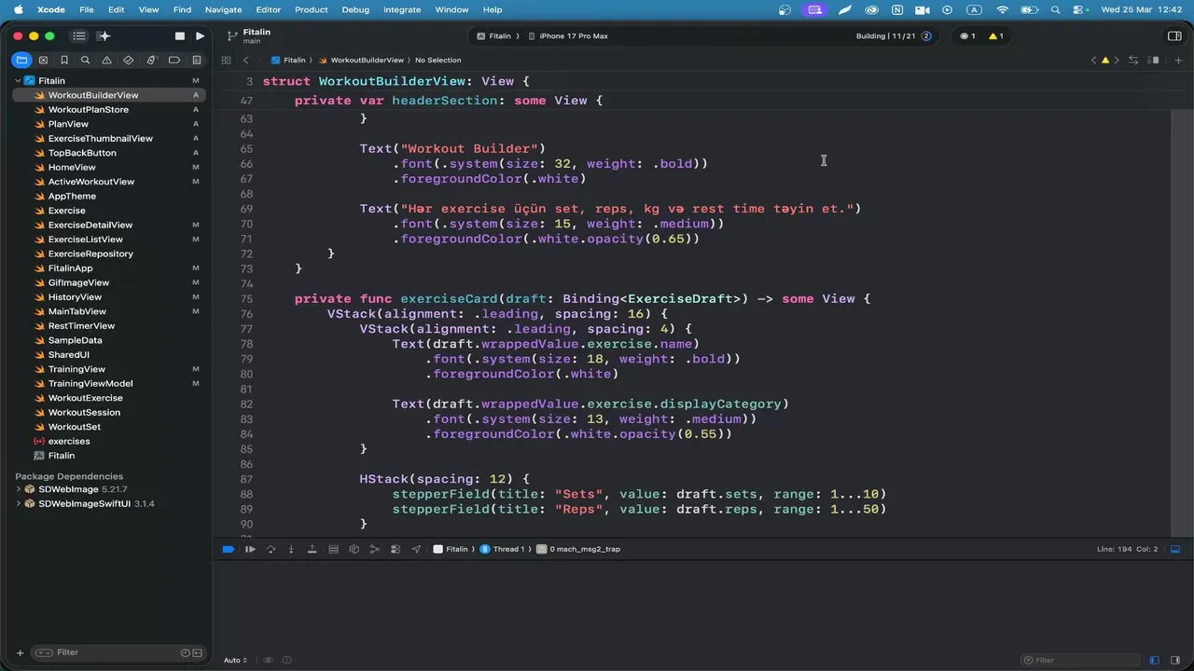Select the RestTimerView file
1194x671 pixels.
point(81,326)
